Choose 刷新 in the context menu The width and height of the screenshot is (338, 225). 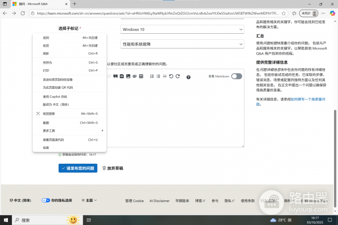click(70, 53)
